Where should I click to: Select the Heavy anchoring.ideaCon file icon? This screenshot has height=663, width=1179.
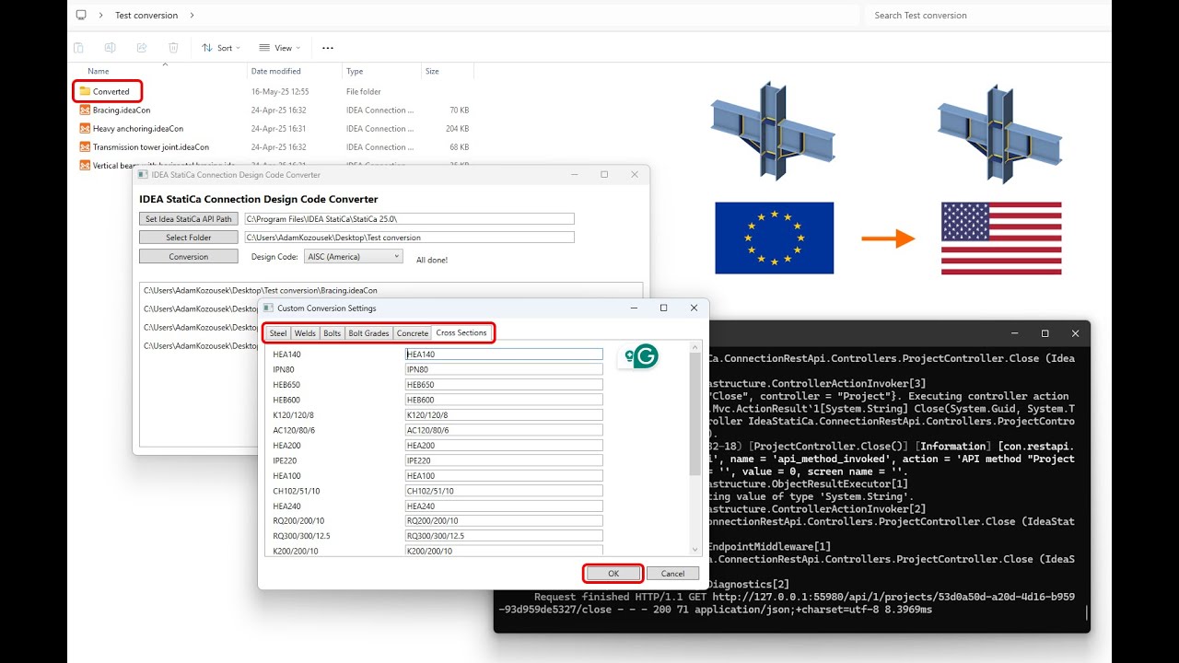pyautogui.click(x=85, y=128)
